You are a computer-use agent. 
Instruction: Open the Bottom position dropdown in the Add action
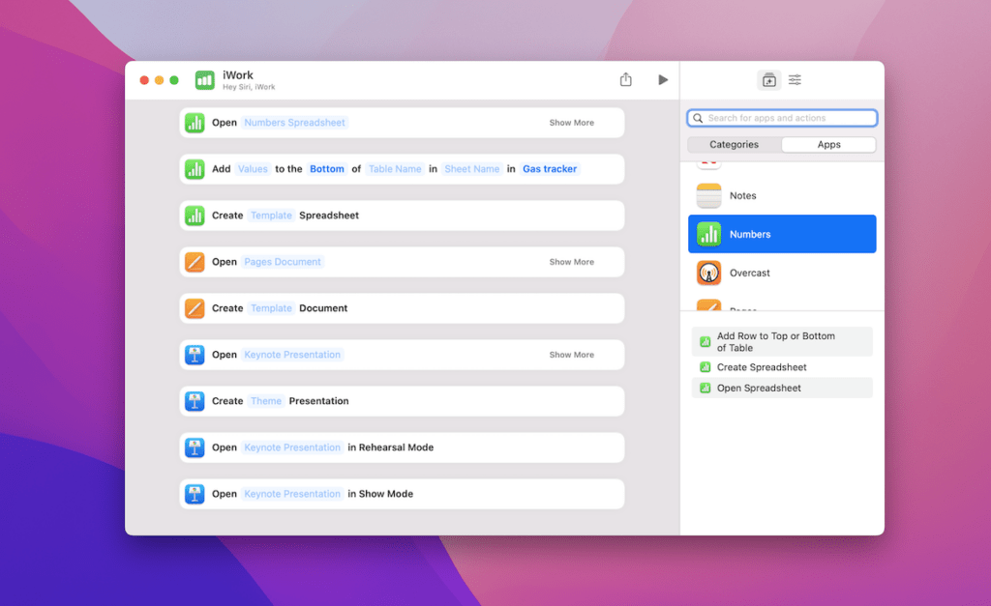point(327,169)
